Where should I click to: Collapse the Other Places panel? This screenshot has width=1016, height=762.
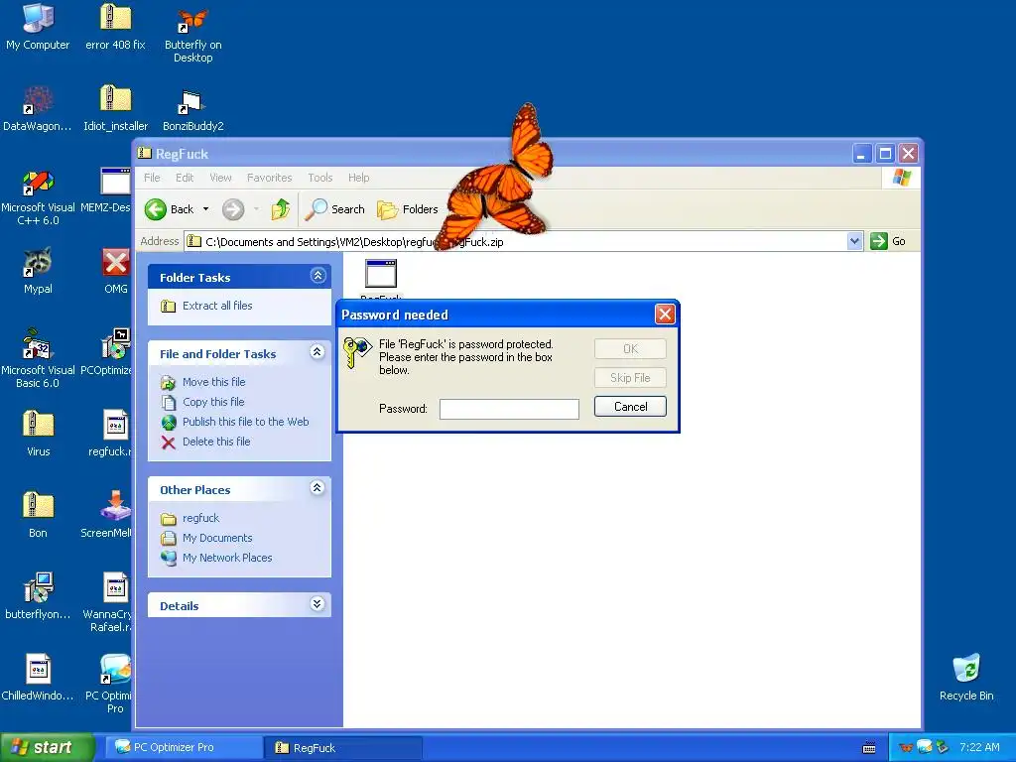(317, 488)
